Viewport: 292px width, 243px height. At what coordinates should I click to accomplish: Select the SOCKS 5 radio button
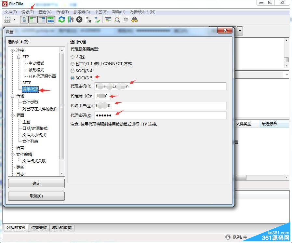coord(73,78)
